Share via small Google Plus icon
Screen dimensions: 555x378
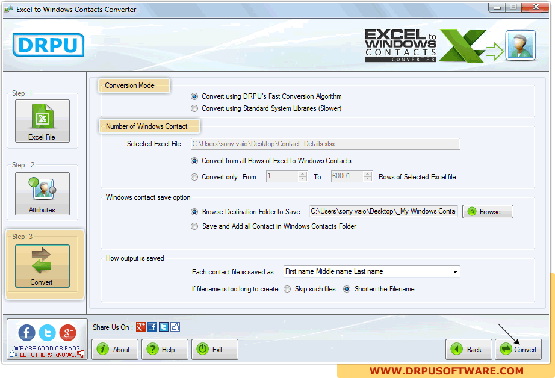[140, 327]
